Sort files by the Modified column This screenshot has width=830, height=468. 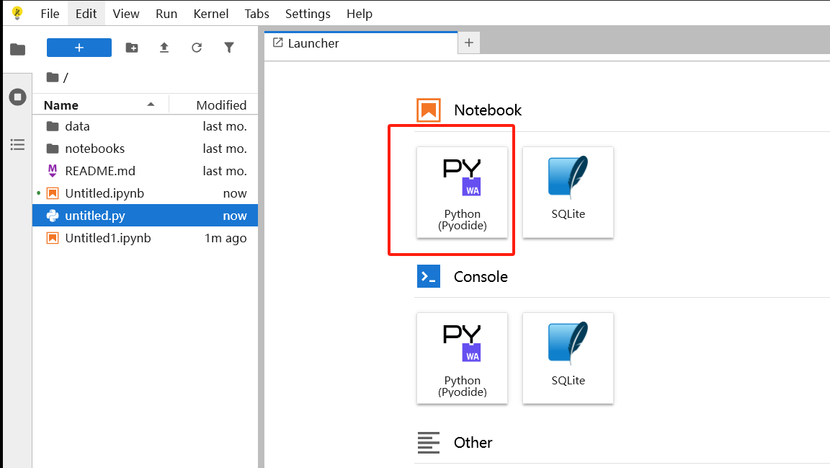pyautogui.click(x=221, y=105)
